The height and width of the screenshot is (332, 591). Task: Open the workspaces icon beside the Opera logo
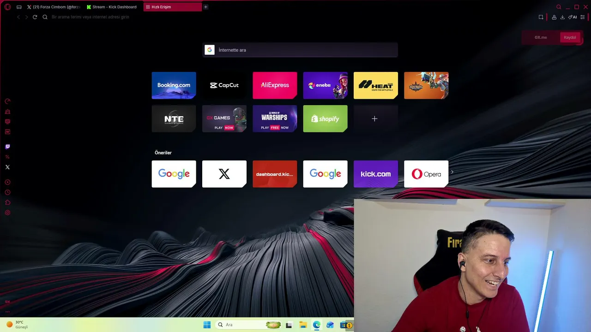(19, 7)
